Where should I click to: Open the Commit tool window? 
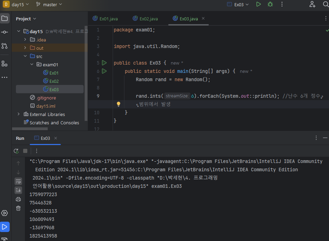[4, 32]
